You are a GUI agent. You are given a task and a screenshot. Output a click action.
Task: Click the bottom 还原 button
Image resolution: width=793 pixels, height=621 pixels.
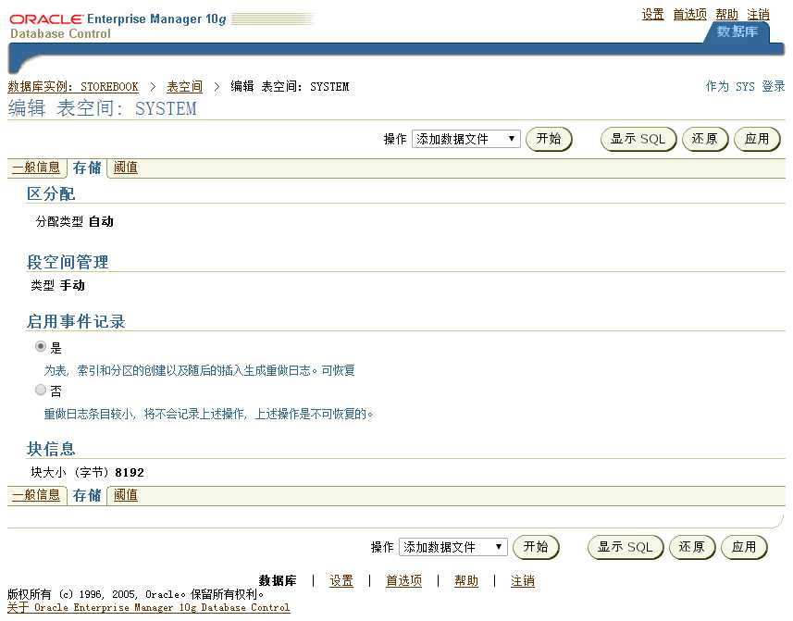point(692,547)
